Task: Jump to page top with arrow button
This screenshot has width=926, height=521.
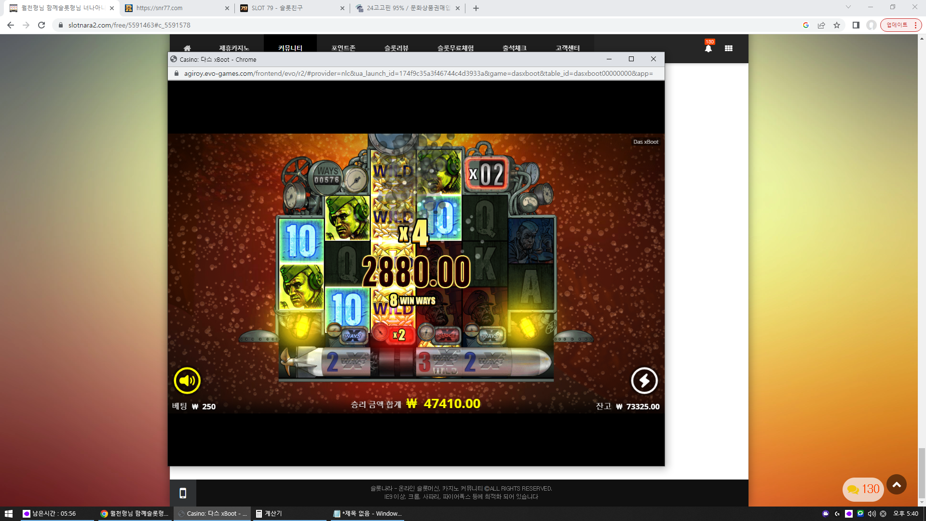Action: click(897, 484)
